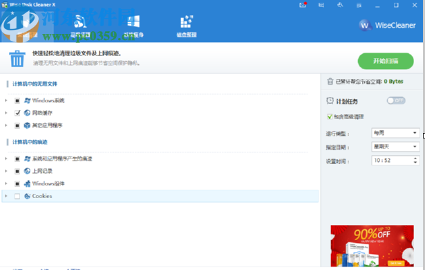This screenshot has width=425, height=270.
Task: Maximize the Wise Disk Cleaner window
Action: coord(396,5)
